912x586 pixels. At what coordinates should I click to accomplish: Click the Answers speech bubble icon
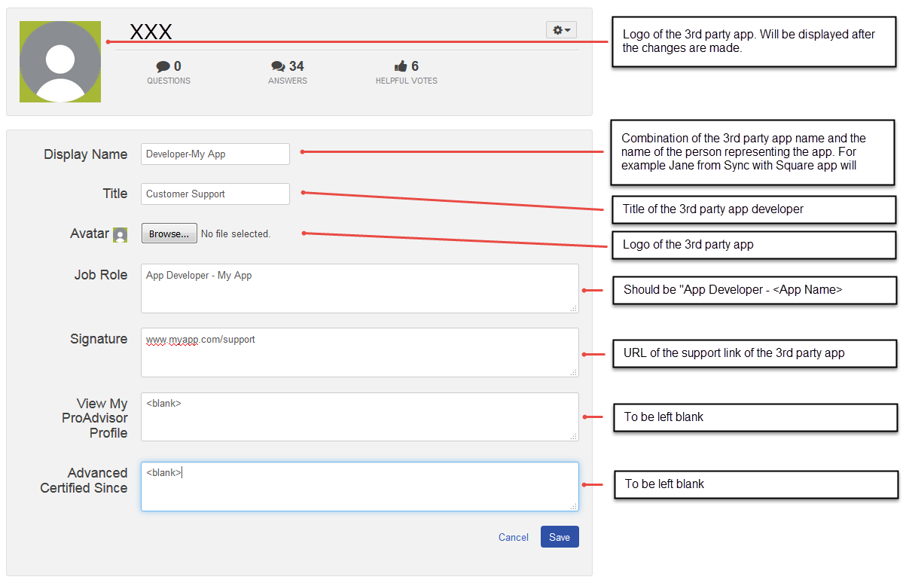coord(278,66)
